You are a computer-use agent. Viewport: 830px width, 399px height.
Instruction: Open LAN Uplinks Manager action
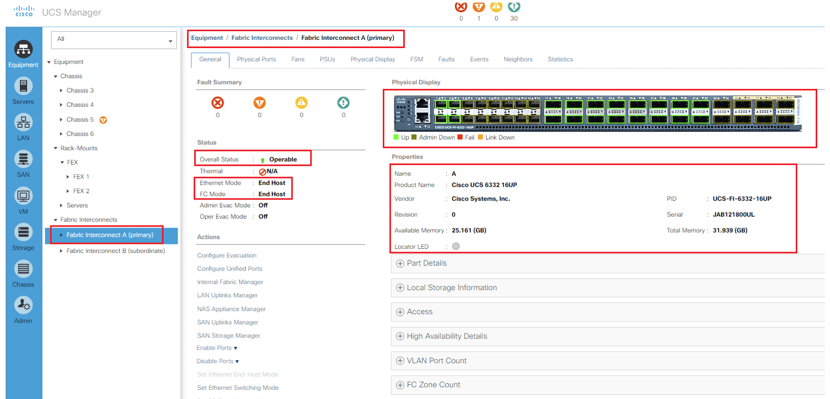coord(227,295)
